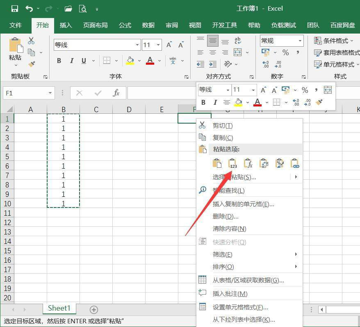Select column B by its header

tap(64, 109)
